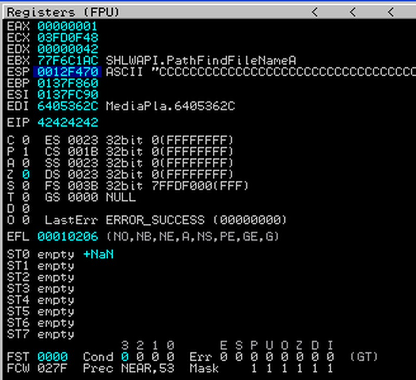416x380 pixels.
Task: Click the highlighted Cond 3 bit of FST
Action: click(x=125, y=357)
